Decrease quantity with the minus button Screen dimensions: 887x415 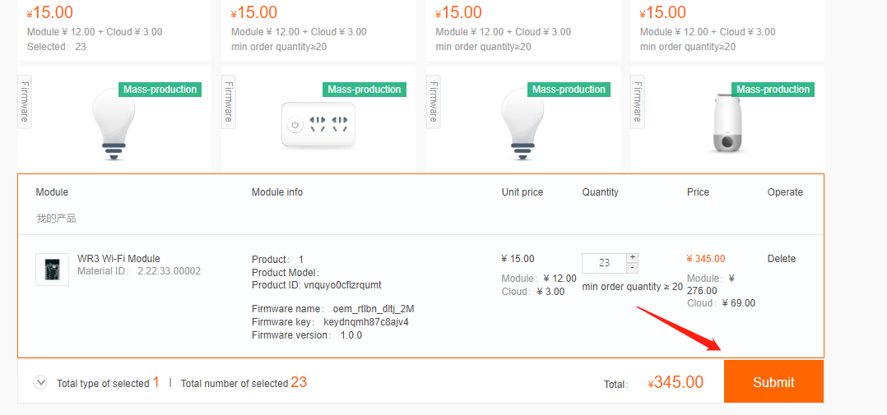(x=632, y=268)
